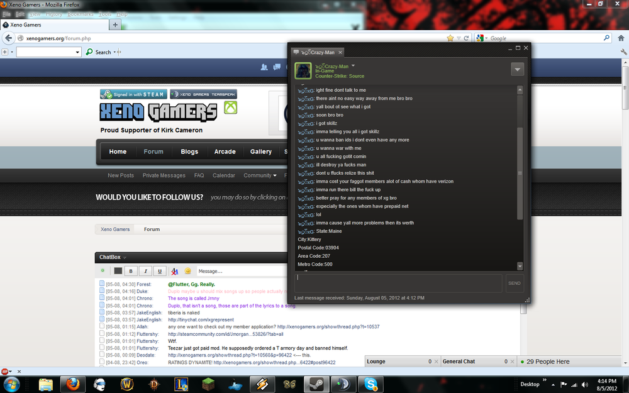
Task: Click the Signed in with Steam badge
Action: point(133,94)
